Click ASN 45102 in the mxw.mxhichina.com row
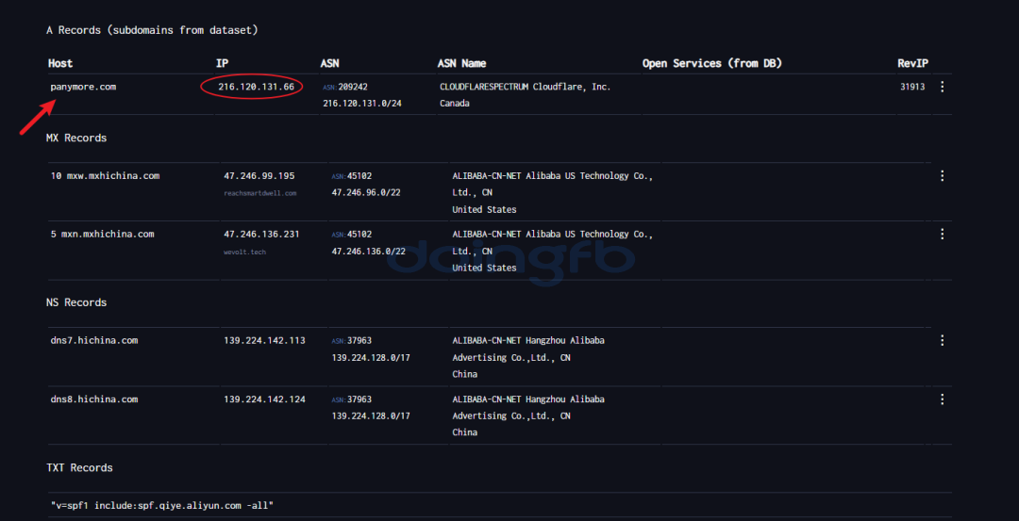Viewport: 1019px width, 521px height. [x=359, y=176]
